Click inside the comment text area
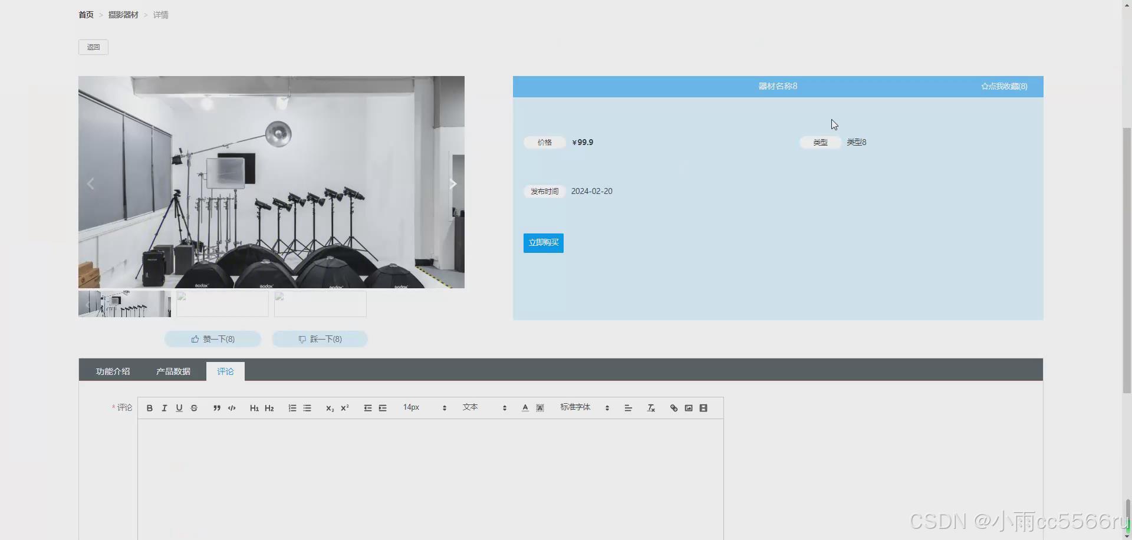Image resolution: width=1132 pixels, height=540 pixels. 430,479
